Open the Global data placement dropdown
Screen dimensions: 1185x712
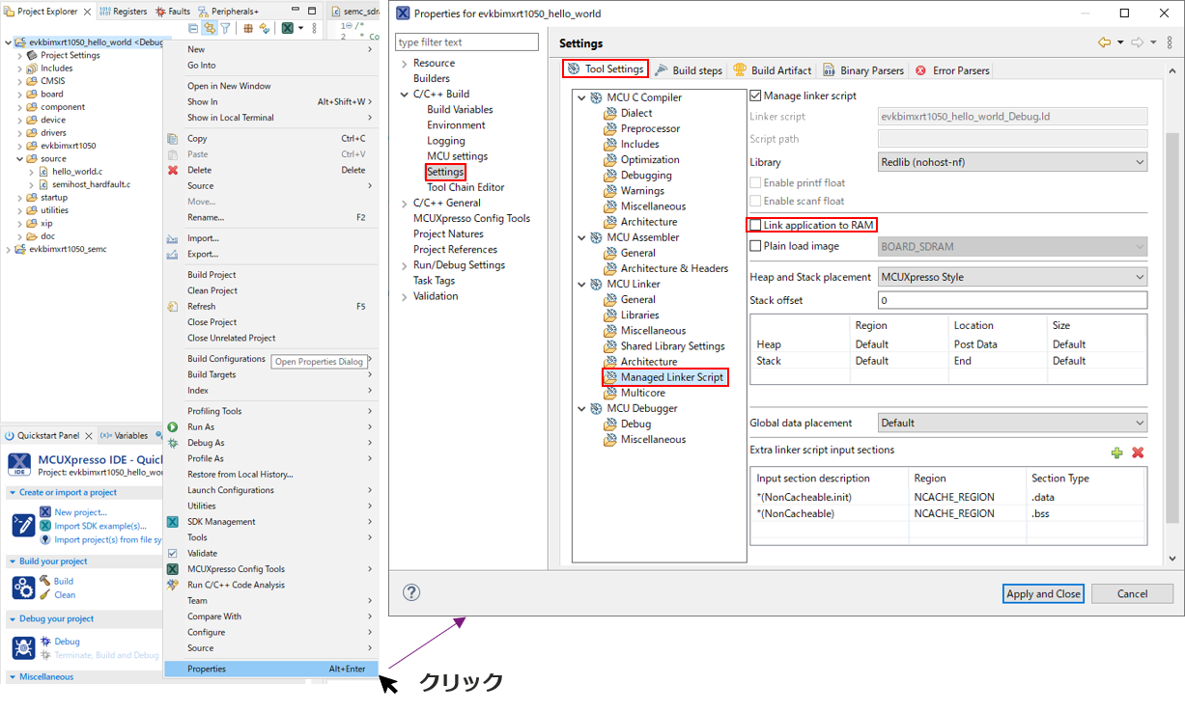coord(1012,423)
